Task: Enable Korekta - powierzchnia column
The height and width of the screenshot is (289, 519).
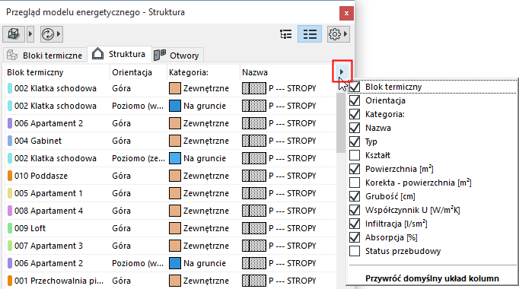Action: tap(355, 183)
